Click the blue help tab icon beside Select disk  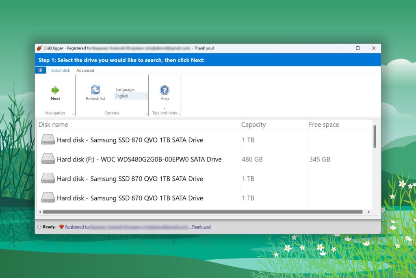coord(40,70)
